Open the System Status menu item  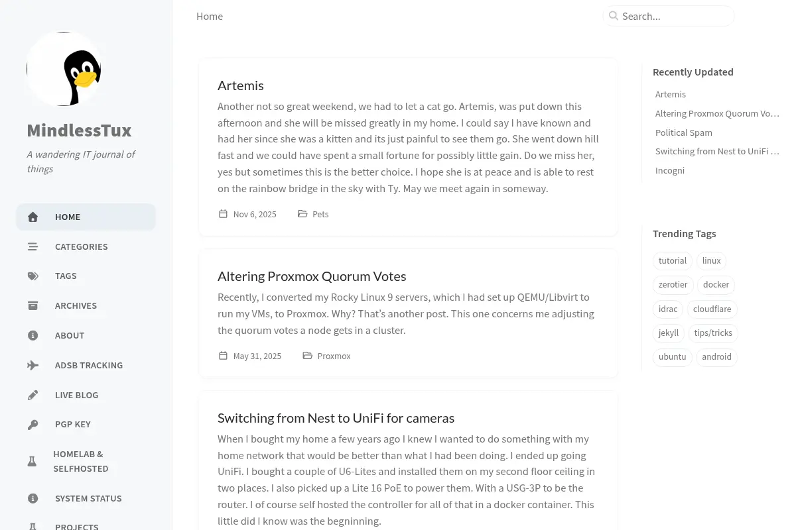[x=86, y=498]
